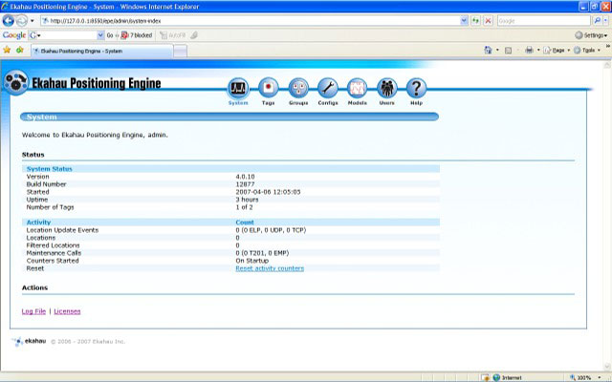The image size is (612, 382).
Task: Open the Log File link
Action: (33, 311)
